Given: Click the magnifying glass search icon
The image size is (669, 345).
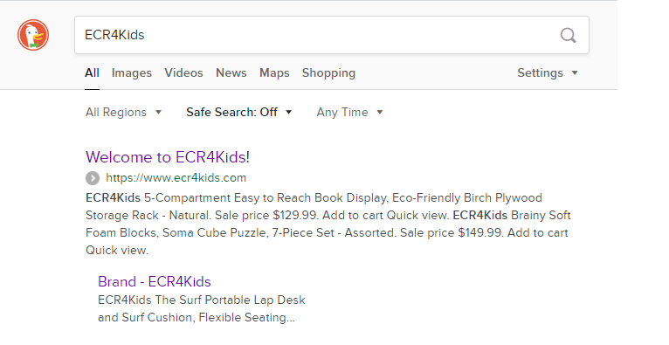Looking at the screenshot, I should [x=568, y=36].
